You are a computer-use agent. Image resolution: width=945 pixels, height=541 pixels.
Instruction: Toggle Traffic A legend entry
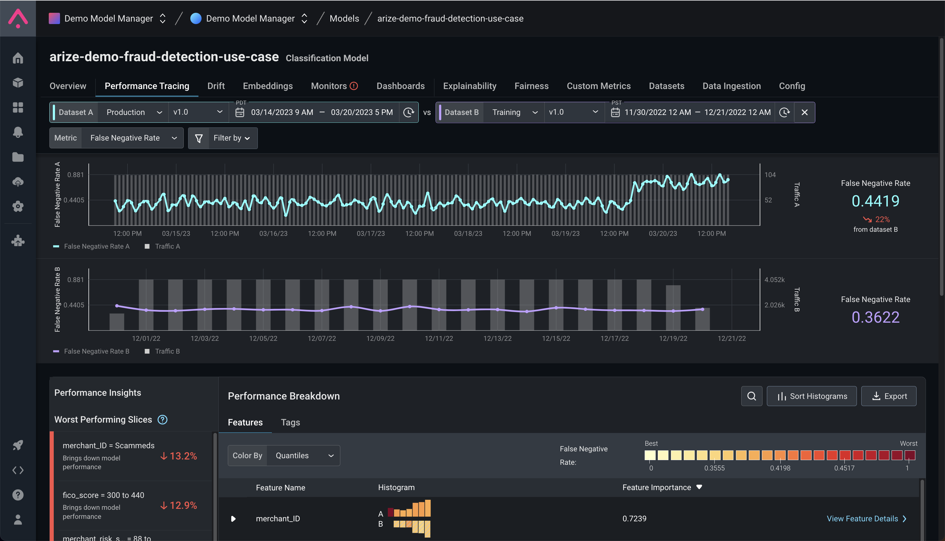[162, 246]
